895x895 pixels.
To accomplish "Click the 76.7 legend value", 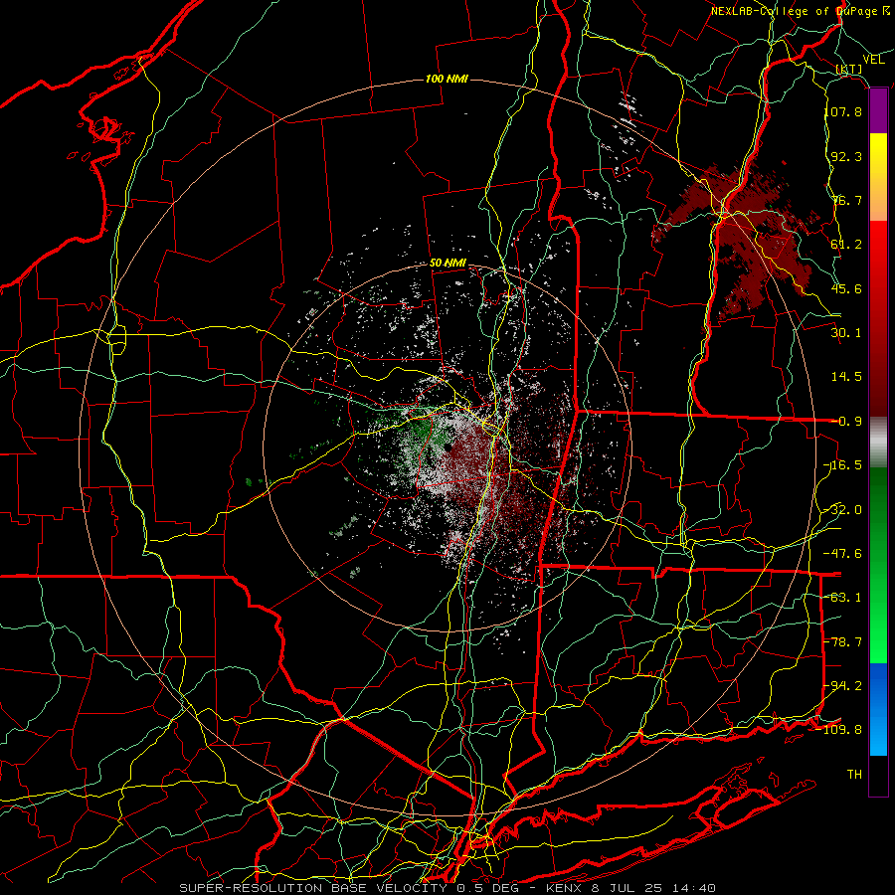I will pyautogui.click(x=846, y=200).
